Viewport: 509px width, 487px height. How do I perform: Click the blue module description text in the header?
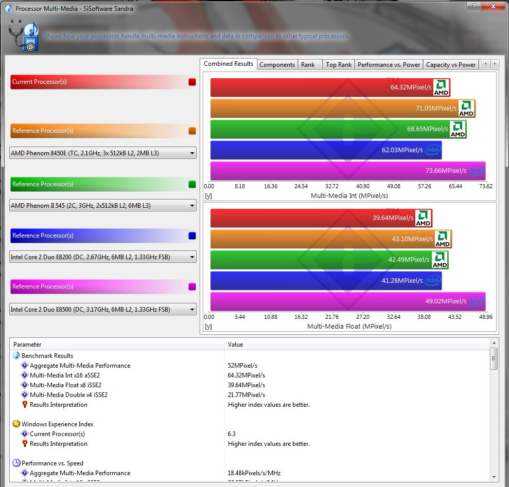click(x=197, y=35)
